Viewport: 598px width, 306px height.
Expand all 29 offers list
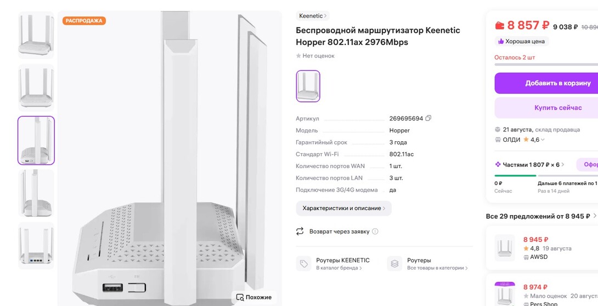594,216
